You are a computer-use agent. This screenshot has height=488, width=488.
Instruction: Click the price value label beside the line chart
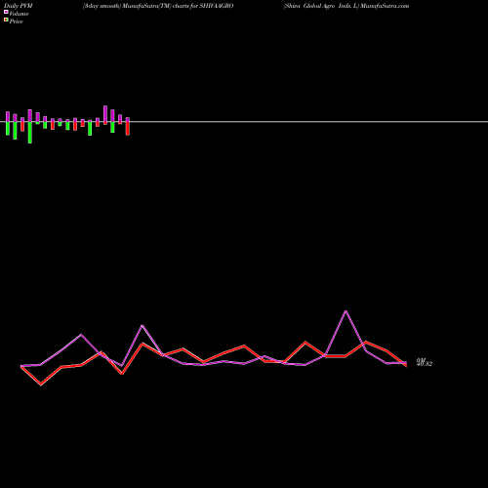click(425, 363)
